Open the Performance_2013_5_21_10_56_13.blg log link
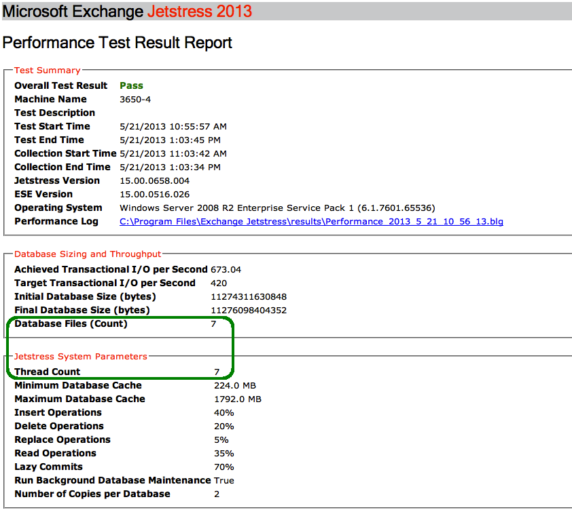Screen dimensions: 572x512 point(311,222)
